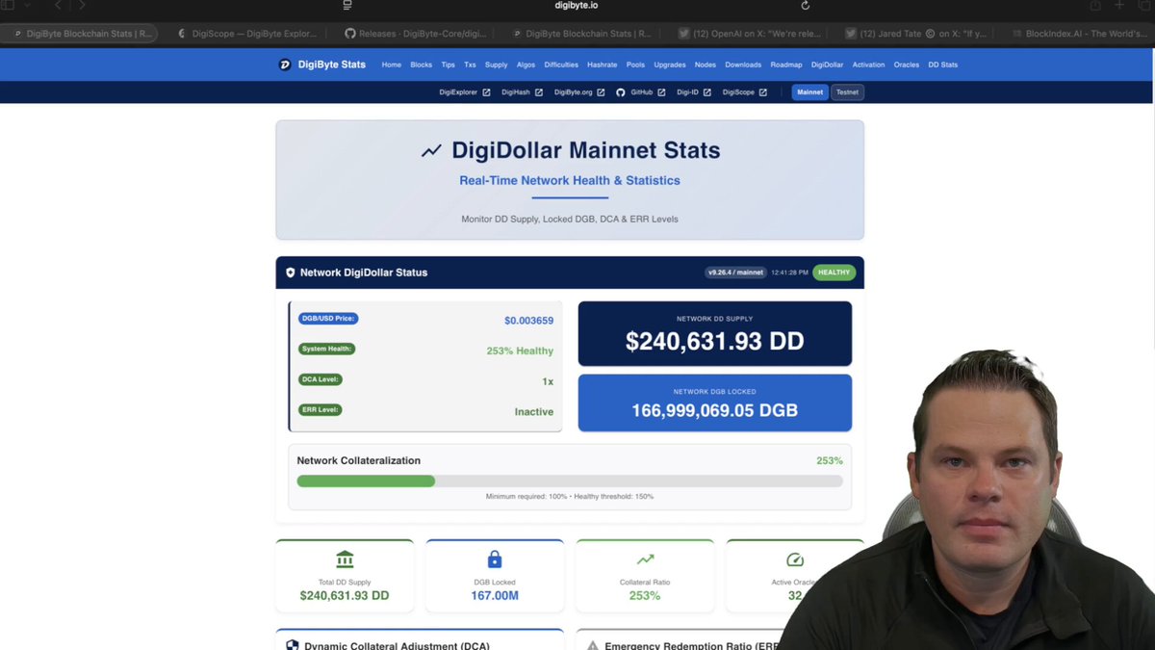This screenshot has width=1155, height=650.
Task: Click the "166,999,069.05 DGB" locked amount
Action: pos(715,410)
